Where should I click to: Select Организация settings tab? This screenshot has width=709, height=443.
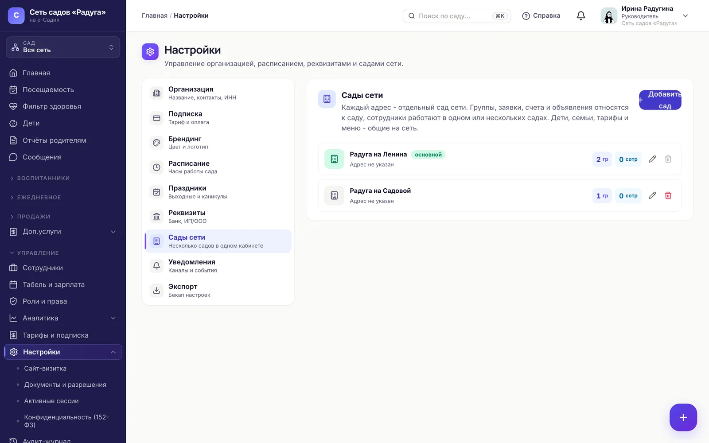(x=218, y=93)
